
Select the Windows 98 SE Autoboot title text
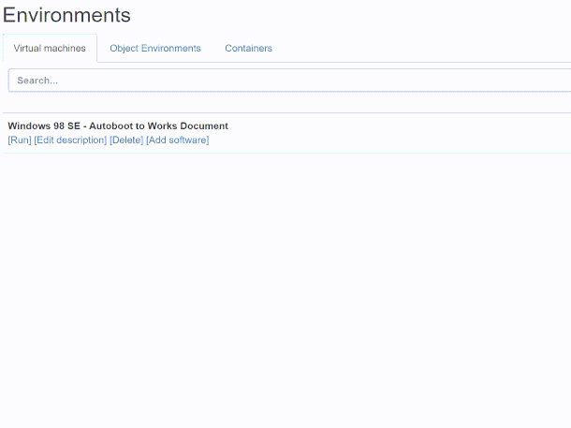click(118, 126)
